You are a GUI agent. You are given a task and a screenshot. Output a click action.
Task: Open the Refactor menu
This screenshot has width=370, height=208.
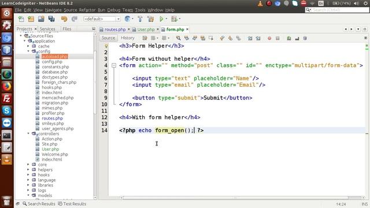(87, 10)
